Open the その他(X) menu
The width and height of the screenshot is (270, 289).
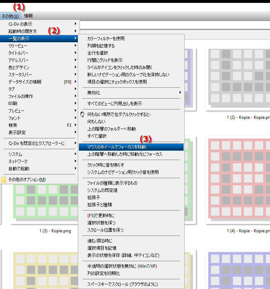tap(10, 16)
